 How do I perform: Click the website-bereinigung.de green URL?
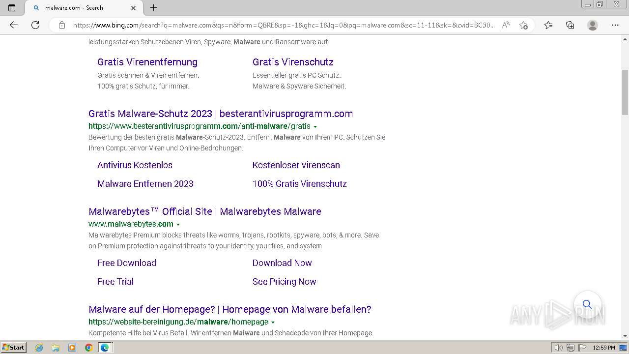pos(178,322)
